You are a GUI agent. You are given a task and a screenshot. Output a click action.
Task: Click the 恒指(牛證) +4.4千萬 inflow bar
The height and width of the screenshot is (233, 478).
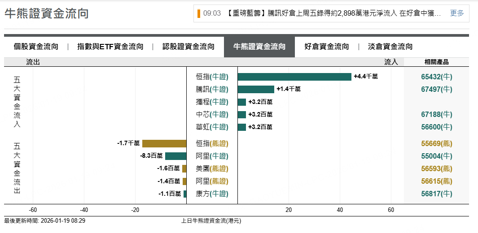294,77
